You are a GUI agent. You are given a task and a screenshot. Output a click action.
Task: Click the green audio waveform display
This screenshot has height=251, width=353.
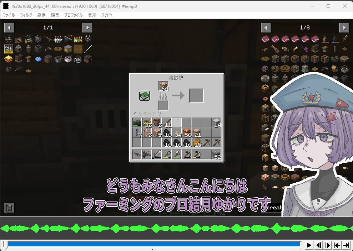[176, 229]
